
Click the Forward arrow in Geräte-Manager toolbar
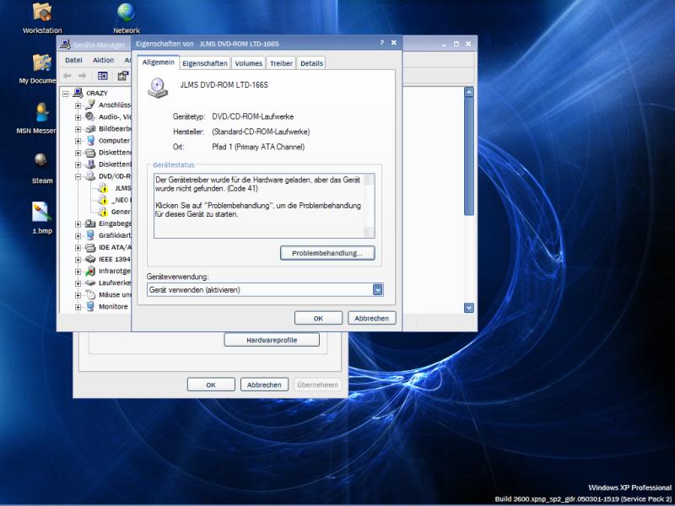[x=82, y=76]
